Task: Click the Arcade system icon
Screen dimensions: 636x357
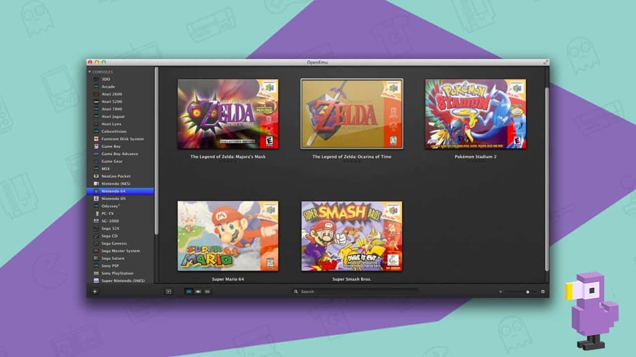Action: (x=96, y=87)
